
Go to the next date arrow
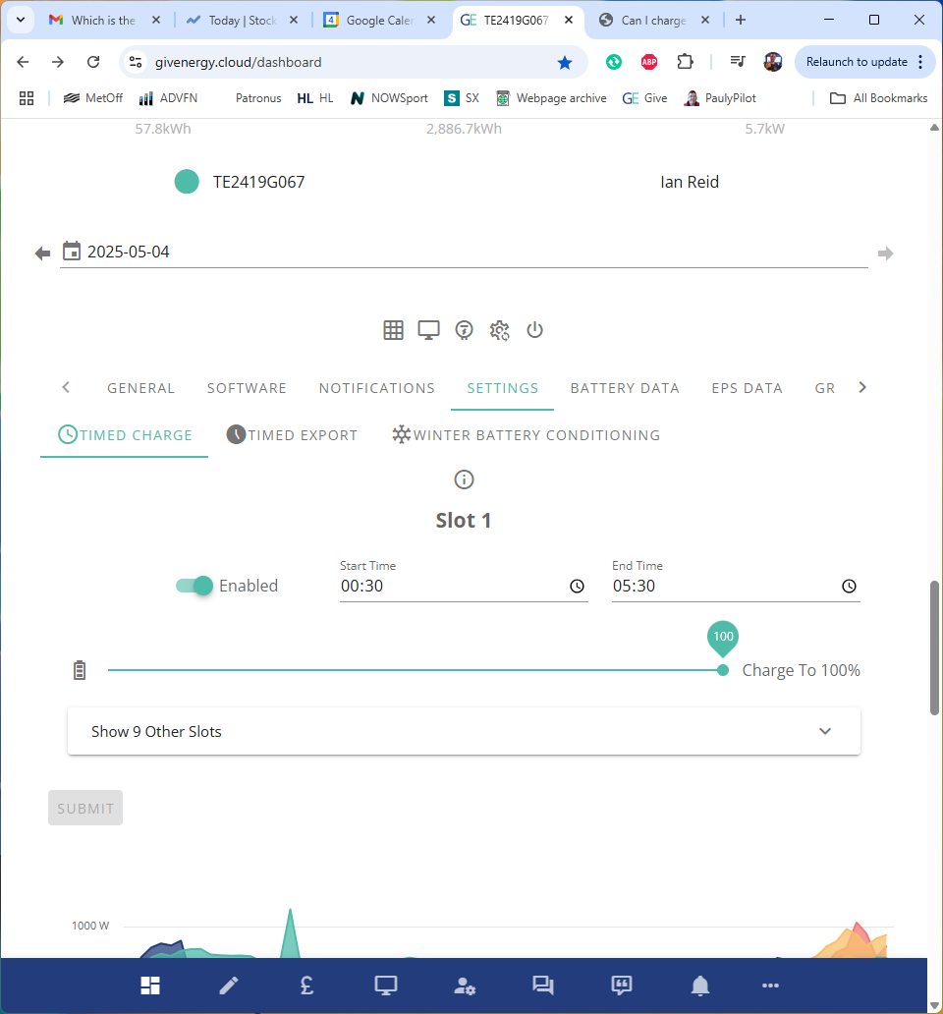tap(885, 253)
